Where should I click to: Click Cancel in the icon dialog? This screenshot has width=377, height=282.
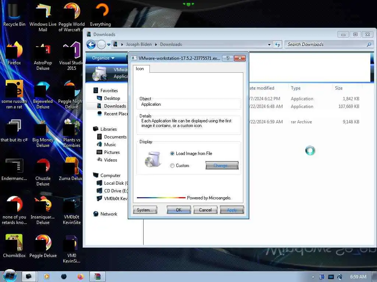coord(205,210)
